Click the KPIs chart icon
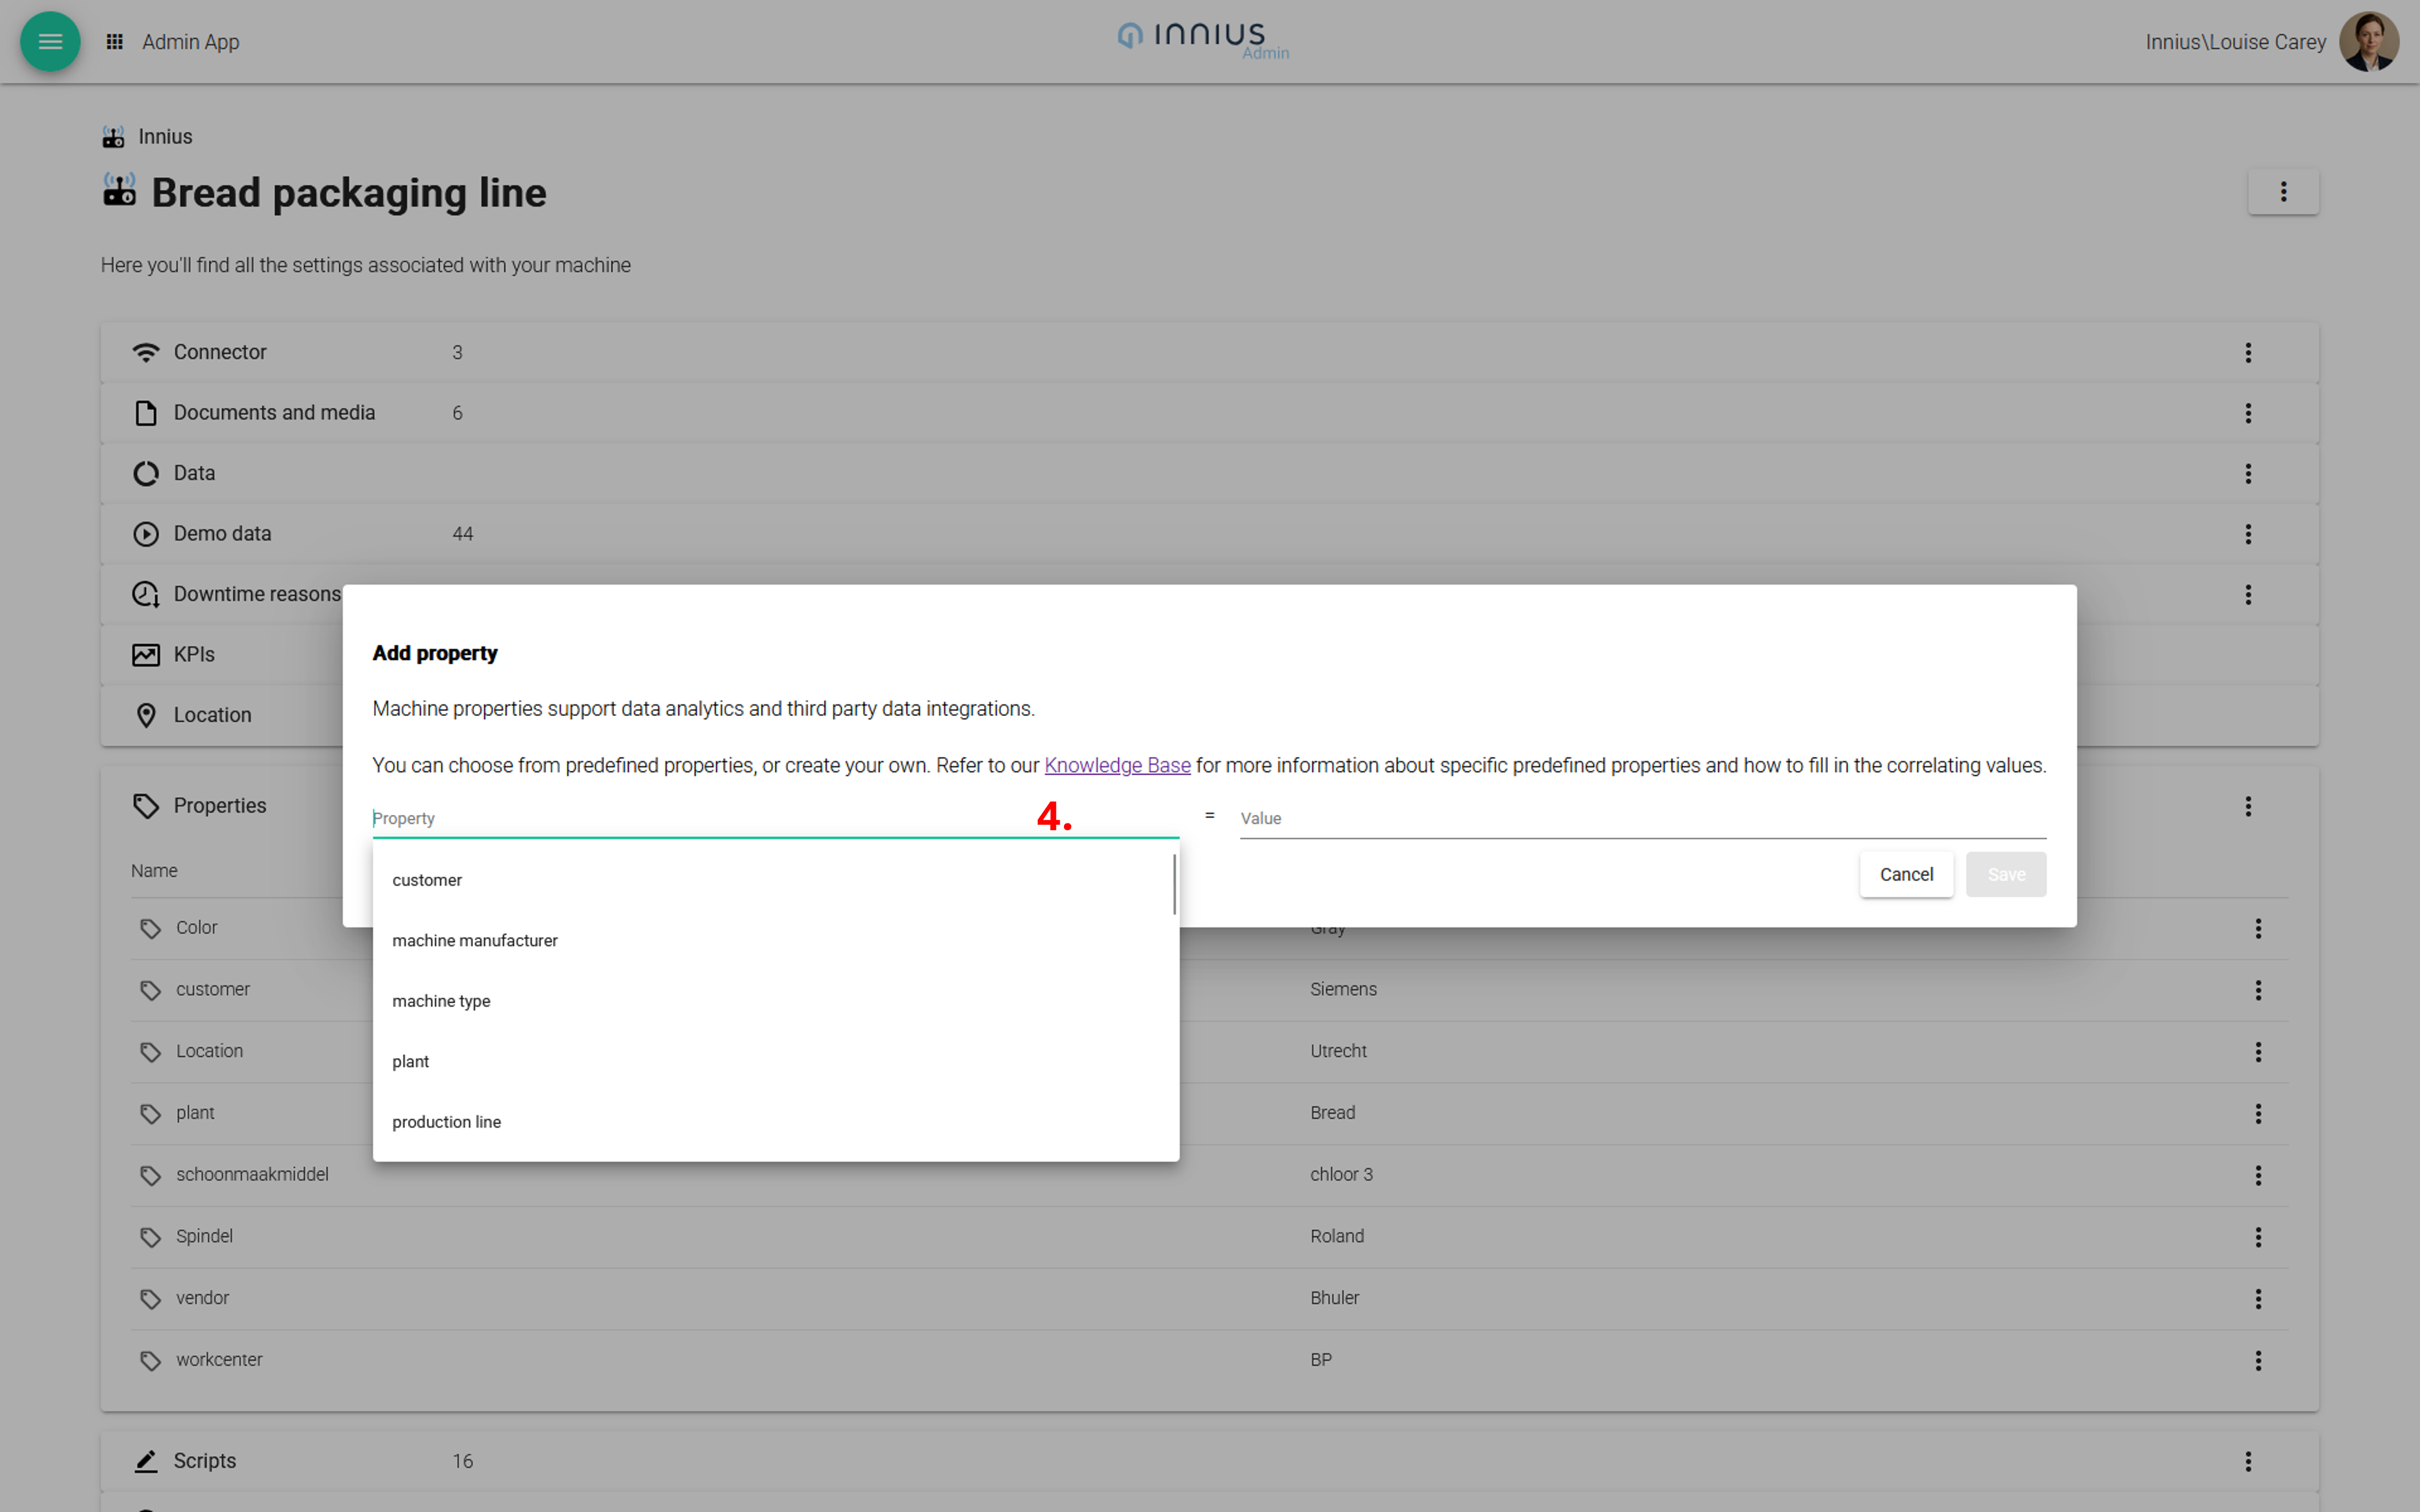Viewport: 2420px width, 1512px height. [146, 655]
